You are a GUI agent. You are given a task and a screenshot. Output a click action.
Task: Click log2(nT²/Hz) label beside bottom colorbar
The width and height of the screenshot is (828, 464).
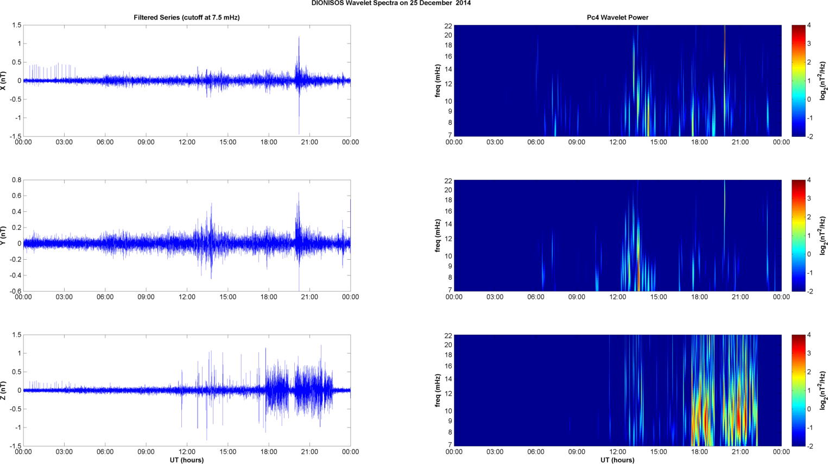(824, 390)
